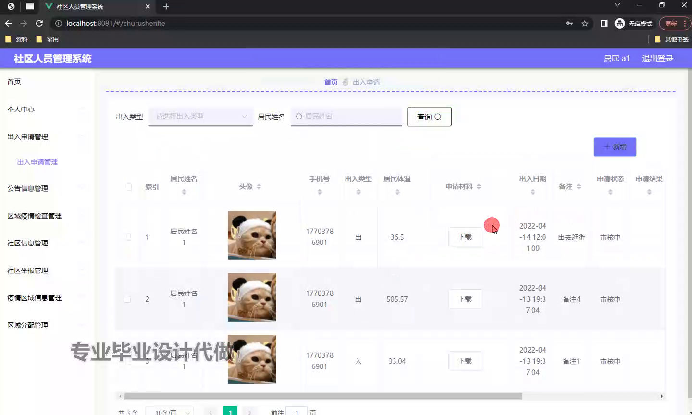Sort table by 头像 column arrows
Viewport: 692px width, 415px height.
[259, 186]
